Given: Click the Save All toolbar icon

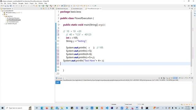Looking at the screenshot, I should tap(8, 6).
